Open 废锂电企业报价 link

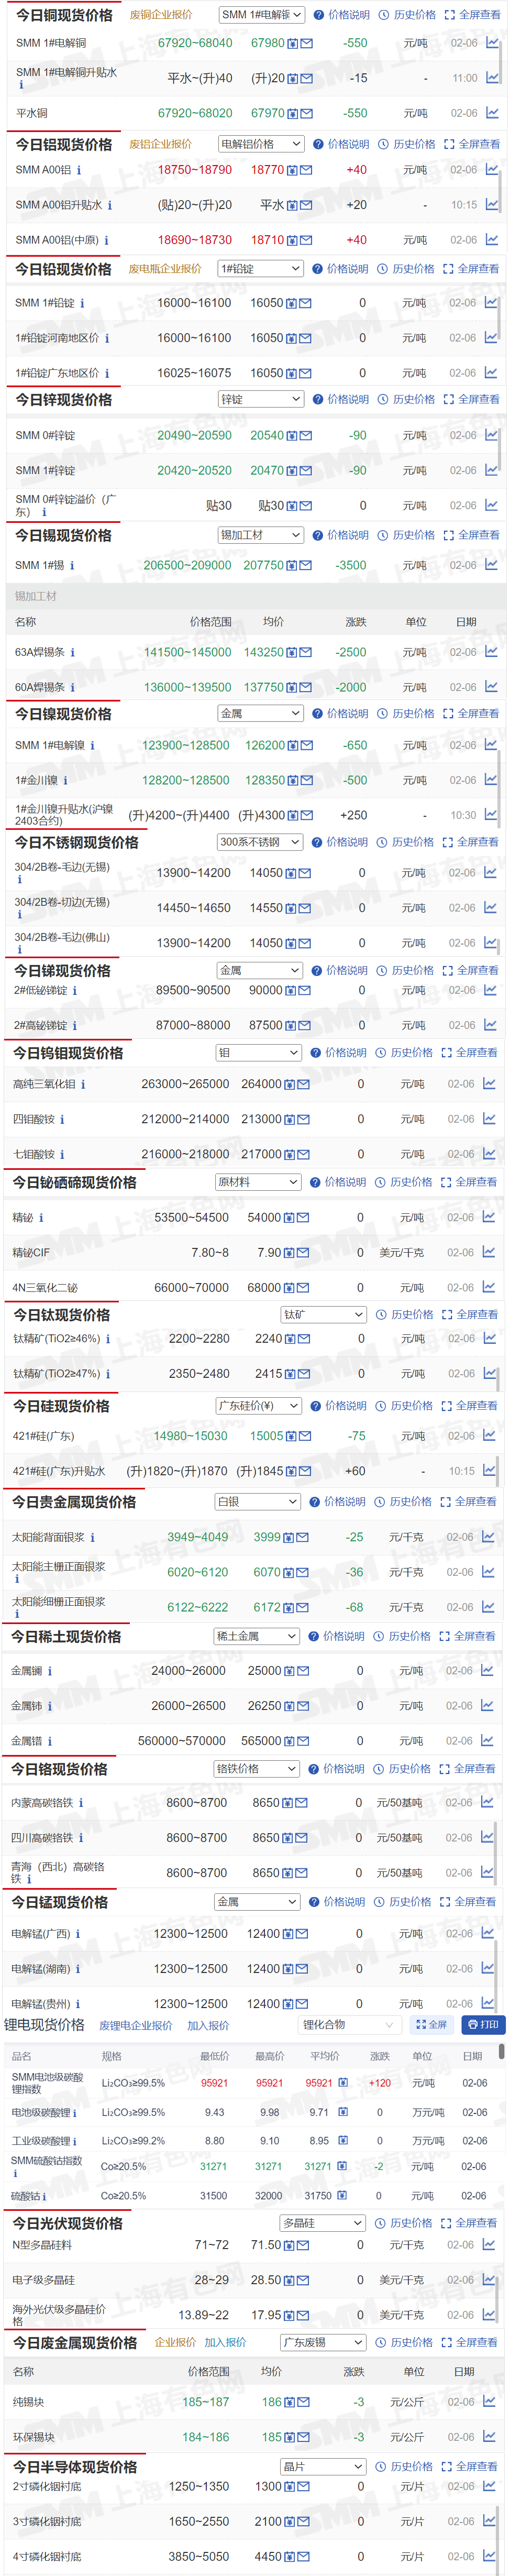pos(136,2025)
